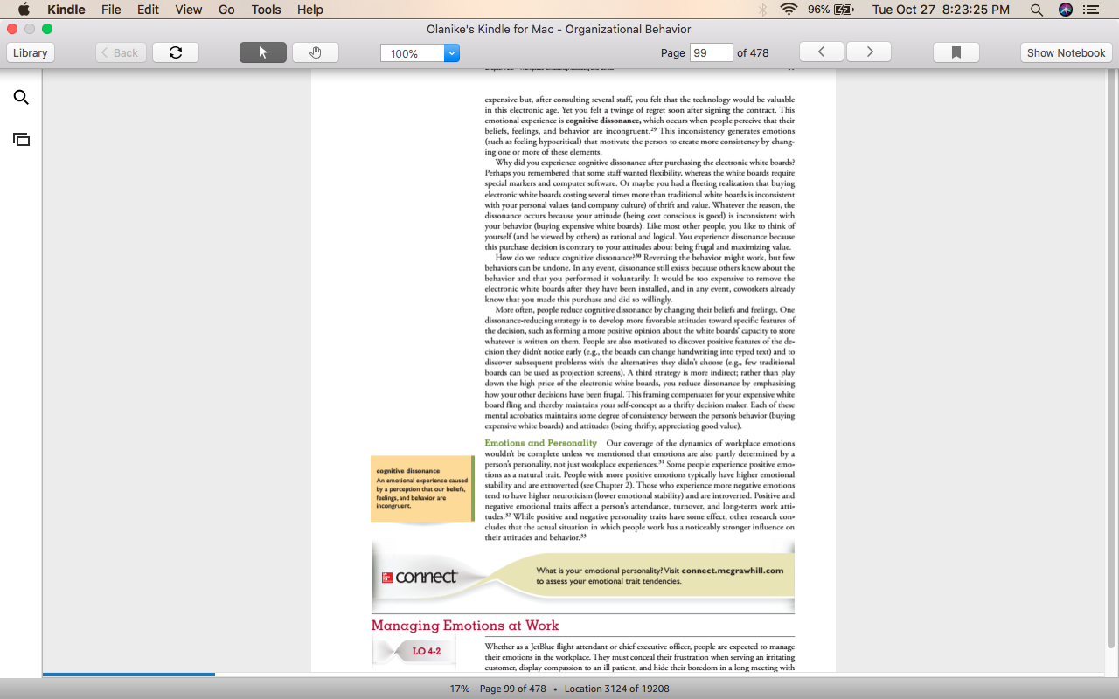Viewport: 1119px width, 699px height.
Task: Open Siri from menu bar
Action: click(1065, 10)
